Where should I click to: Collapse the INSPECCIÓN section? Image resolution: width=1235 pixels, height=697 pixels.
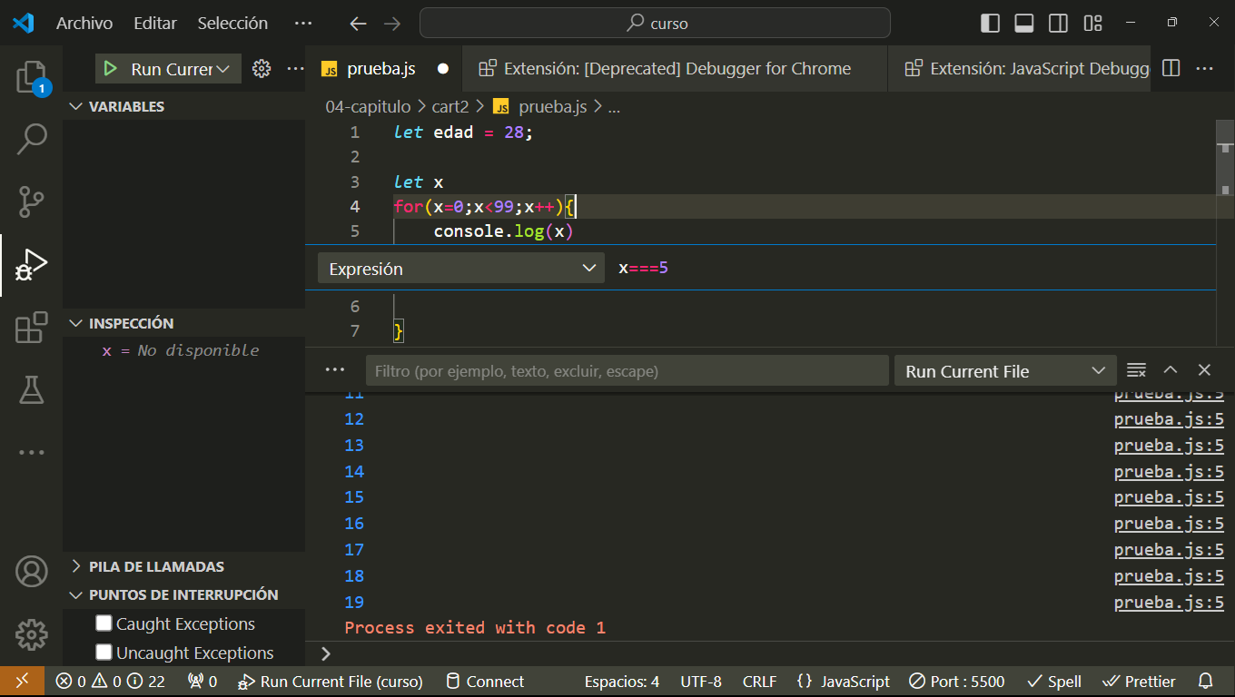(x=183, y=323)
